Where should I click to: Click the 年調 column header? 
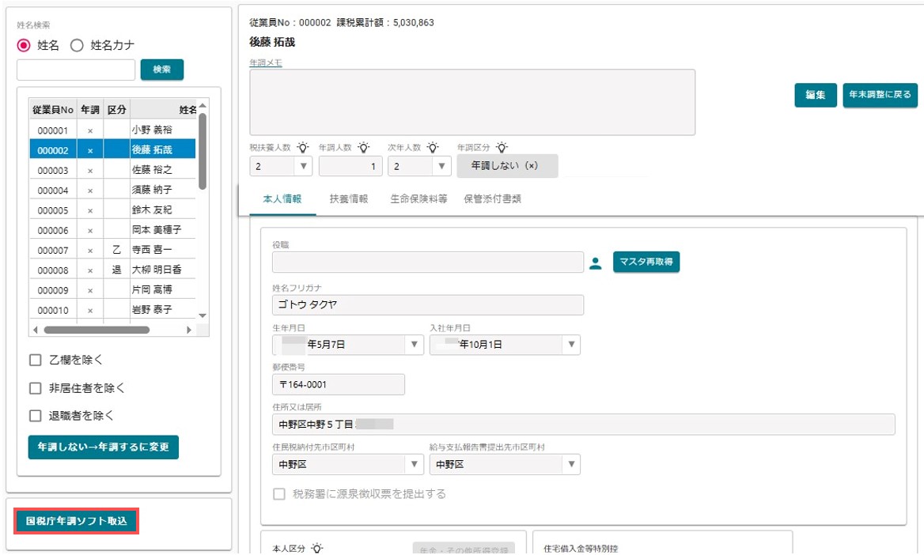point(90,110)
